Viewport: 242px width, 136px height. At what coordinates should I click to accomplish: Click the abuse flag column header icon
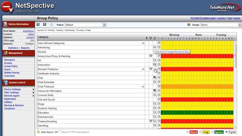coord(155,38)
